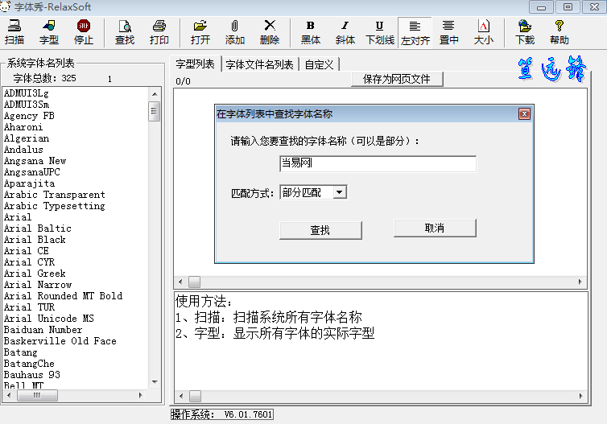Viewport: 607px width, 424px height.
Task: Select Aparajita in font list
Action: pos(29,183)
